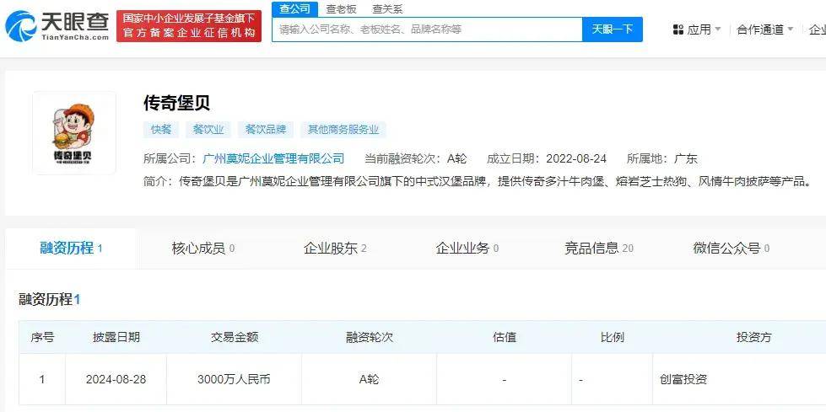
Task: Expand the 合作通道 dropdown arrow
Action: 790,29
